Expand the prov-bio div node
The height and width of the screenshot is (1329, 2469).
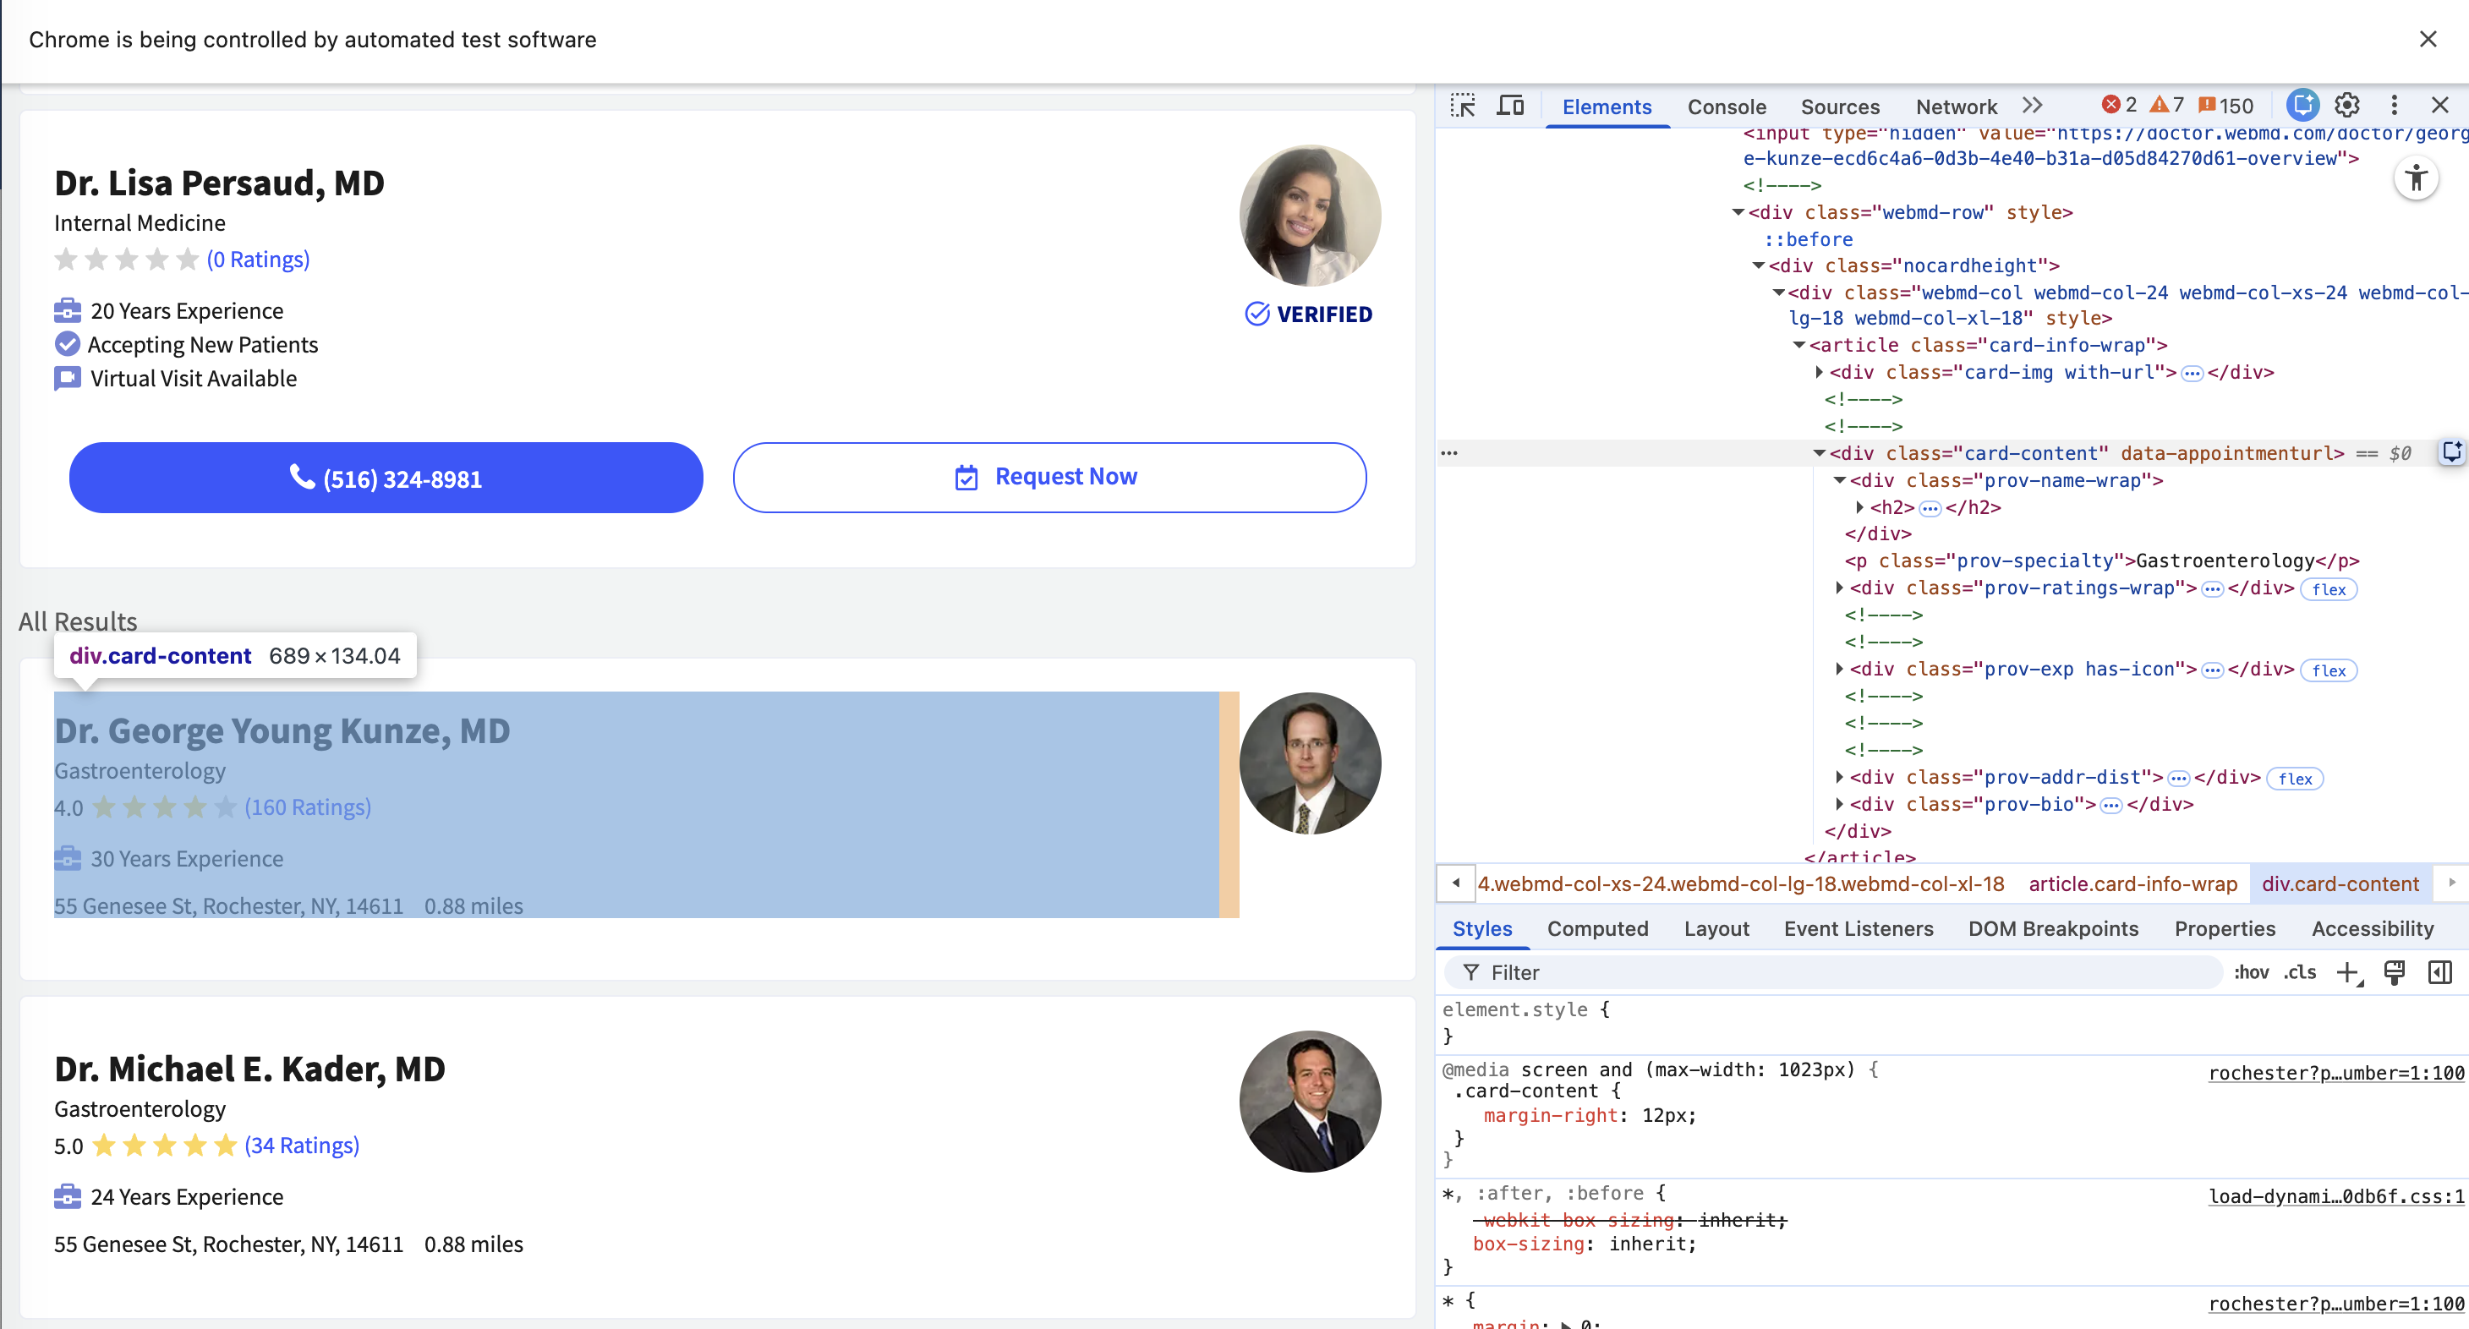(x=1839, y=804)
